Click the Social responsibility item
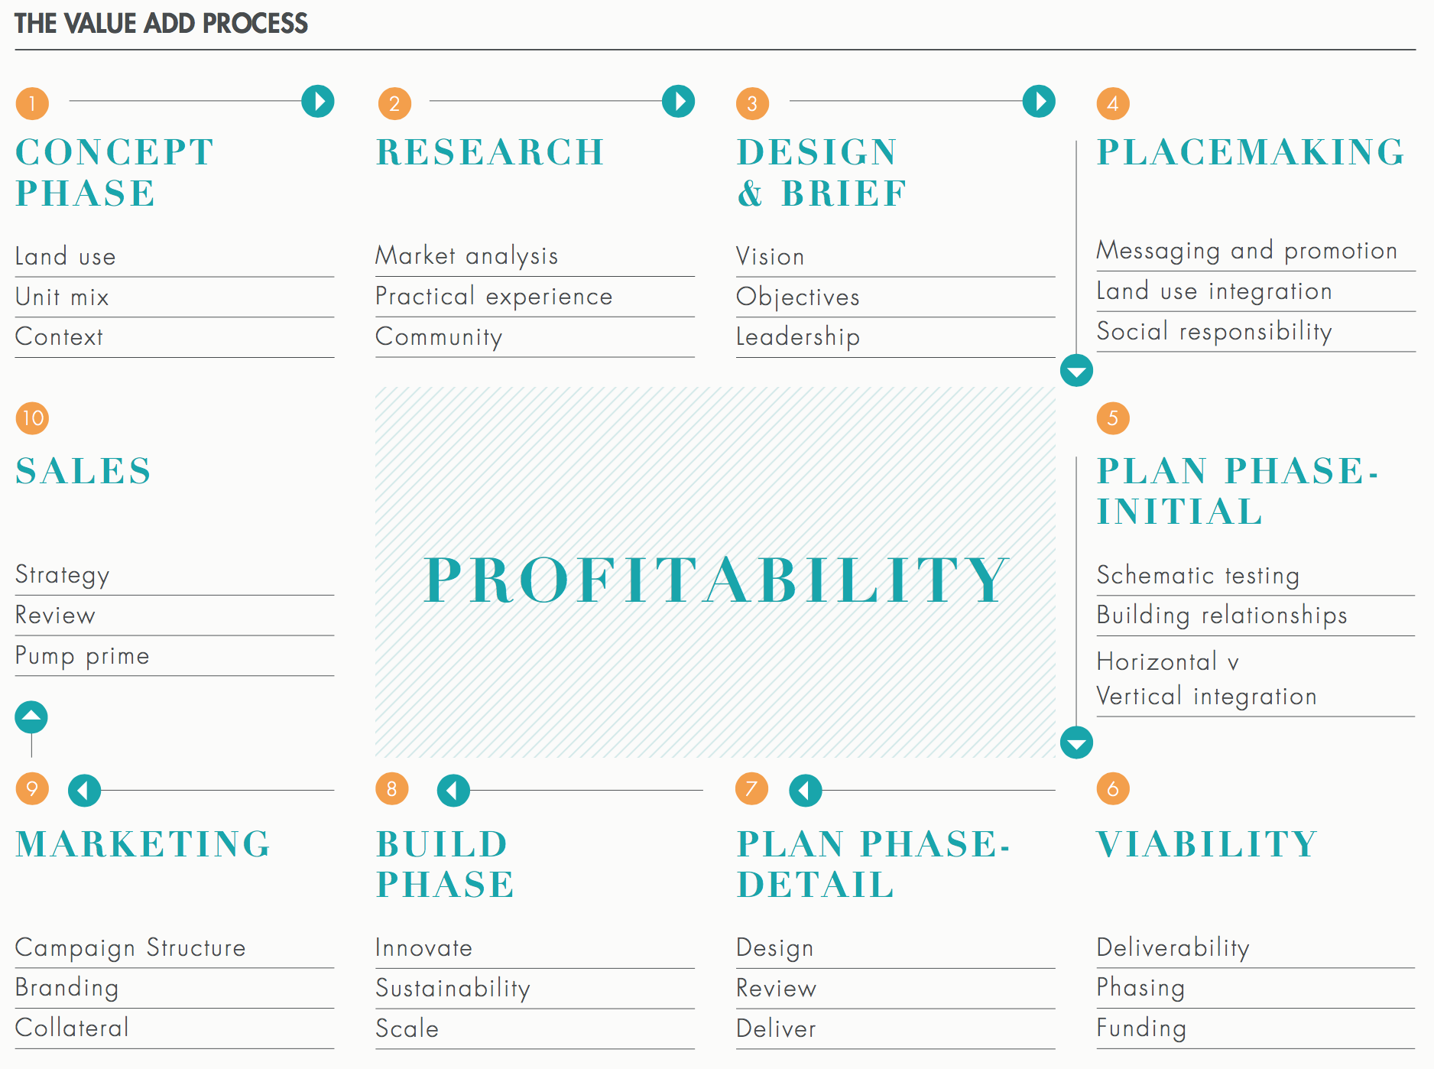The height and width of the screenshot is (1069, 1434). (x=1214, y=332)
